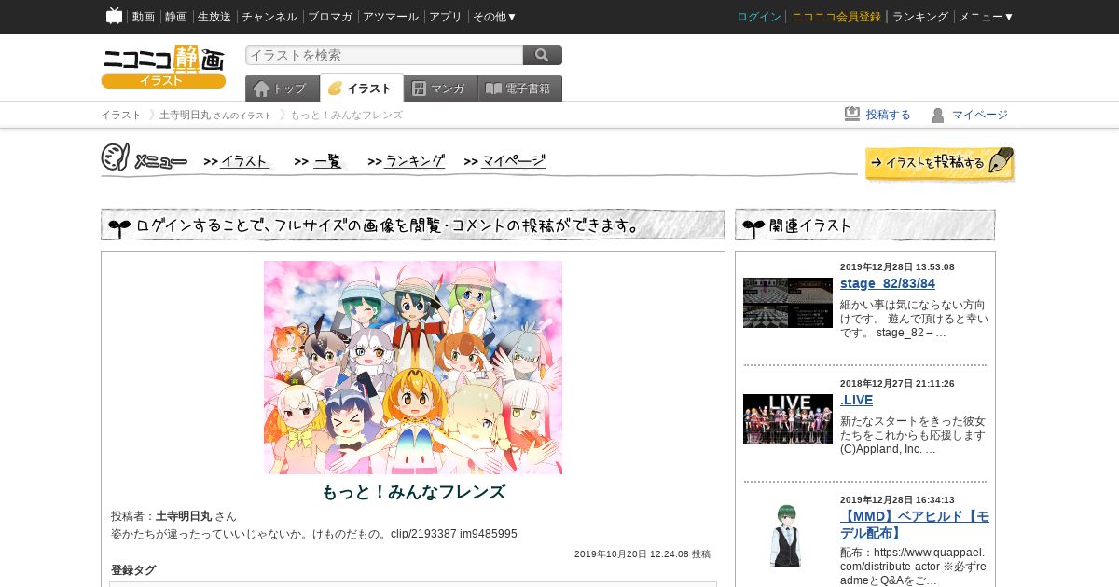Open the 静画 top menu item
The height and width of the screenshot is (587, 1119).
point(176,17)
